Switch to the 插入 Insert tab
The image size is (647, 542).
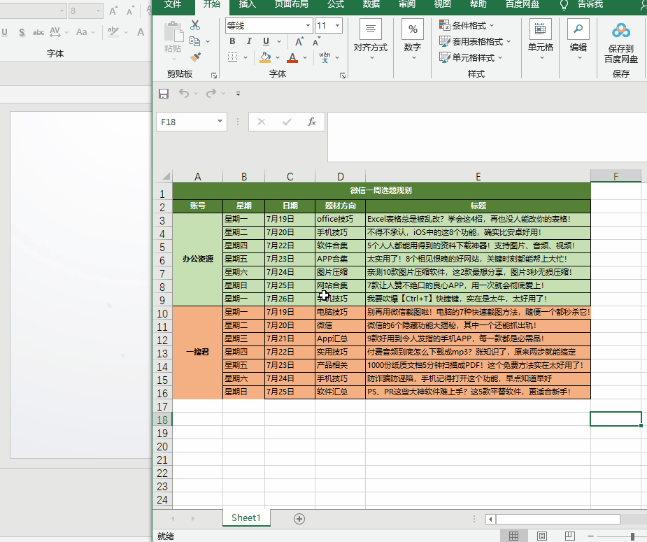(248, 4)
